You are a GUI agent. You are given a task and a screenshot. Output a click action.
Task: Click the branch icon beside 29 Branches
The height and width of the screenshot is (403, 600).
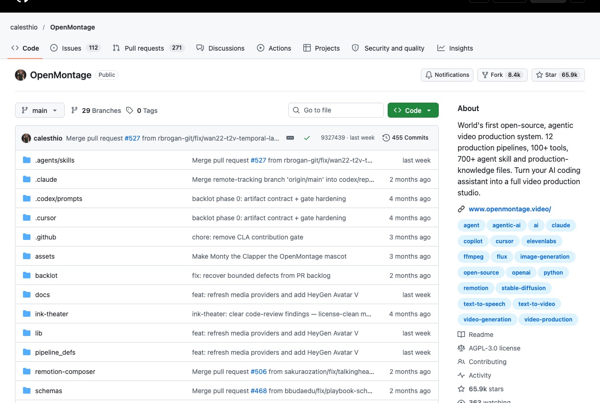(75, 111)
